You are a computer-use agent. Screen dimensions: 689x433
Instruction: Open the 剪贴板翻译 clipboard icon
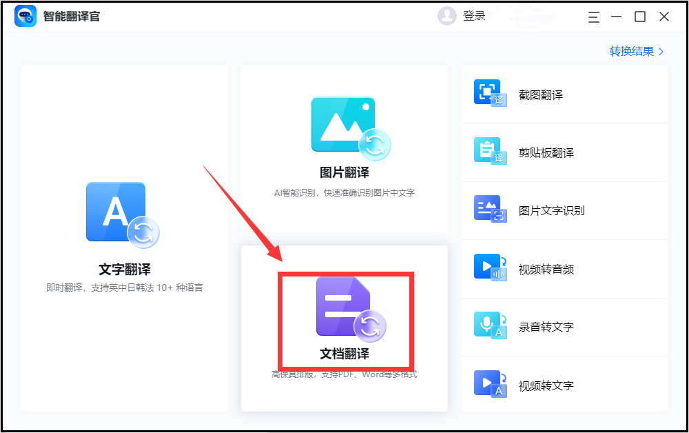tap(489, 149)
